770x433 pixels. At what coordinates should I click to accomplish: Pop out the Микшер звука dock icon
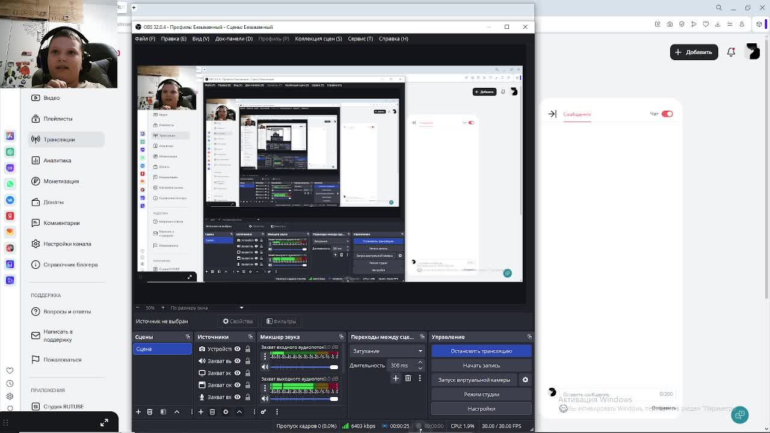(x=341, y=337)
